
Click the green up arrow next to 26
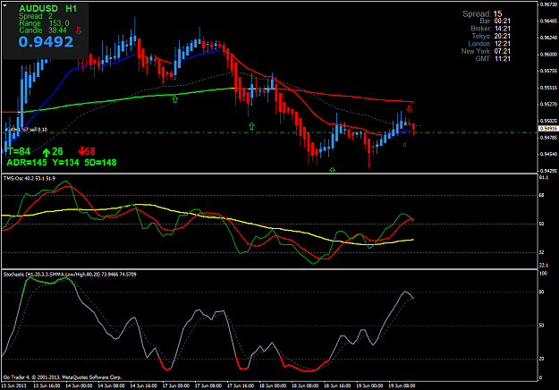tap(47, 153)
